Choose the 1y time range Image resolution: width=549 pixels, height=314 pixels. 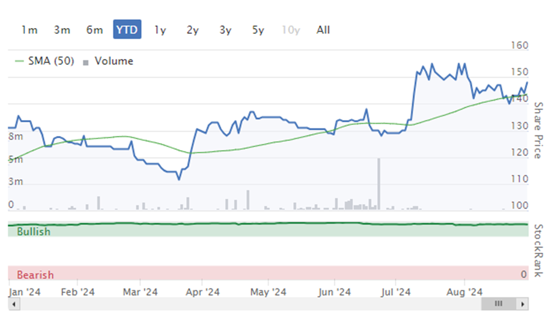(x=160, y=30)
